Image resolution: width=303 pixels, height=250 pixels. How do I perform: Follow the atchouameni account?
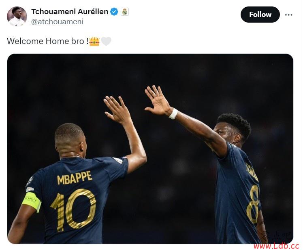click(260, 15)
